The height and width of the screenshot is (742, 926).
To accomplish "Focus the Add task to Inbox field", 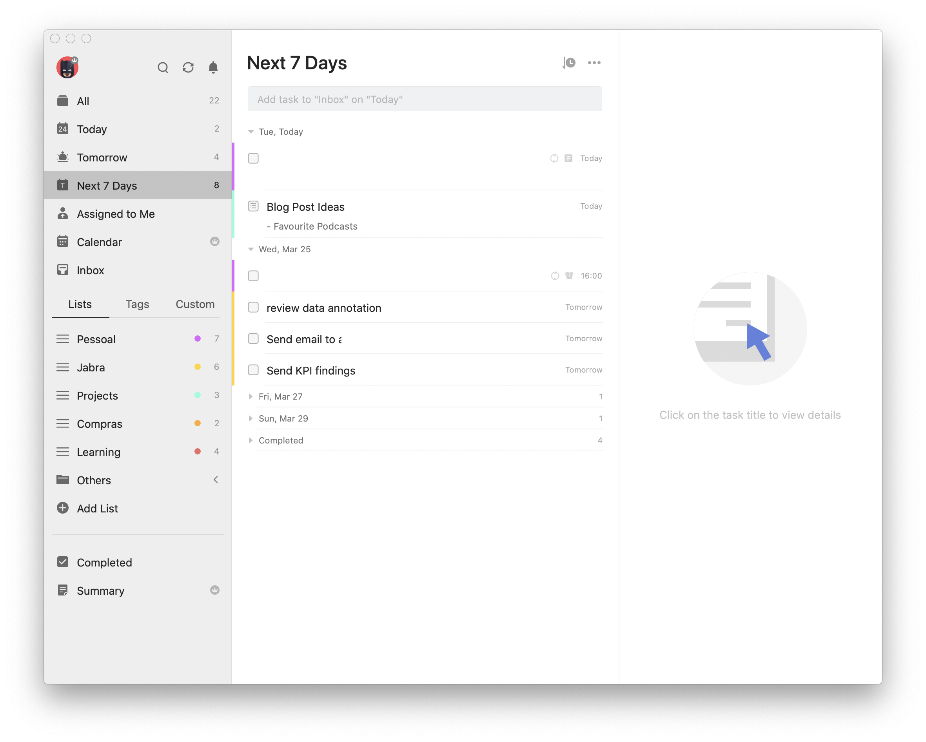I will click(424, 99).
